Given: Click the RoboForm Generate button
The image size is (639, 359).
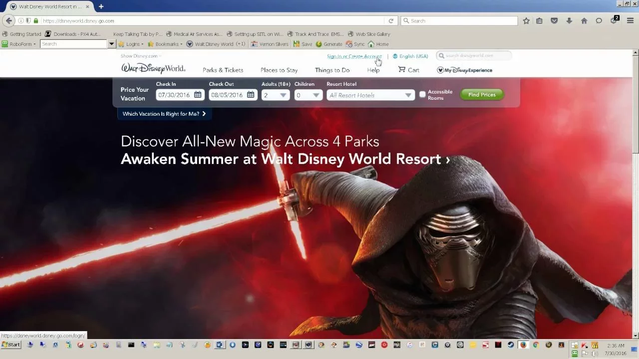Looking at the screenshot, I should (x=329, y=44).
